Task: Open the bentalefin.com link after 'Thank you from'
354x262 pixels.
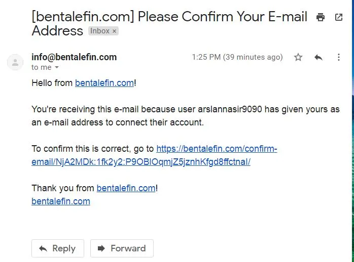Action: pos(126,188)
